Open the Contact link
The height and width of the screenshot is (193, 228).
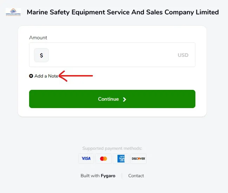136,176
